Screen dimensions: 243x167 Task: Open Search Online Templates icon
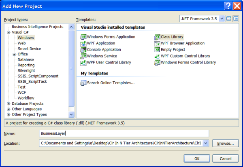tap(83, 83)
